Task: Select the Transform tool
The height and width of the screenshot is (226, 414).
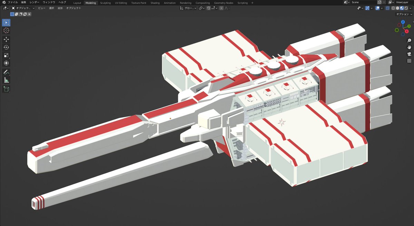Action: coord(6,63)
